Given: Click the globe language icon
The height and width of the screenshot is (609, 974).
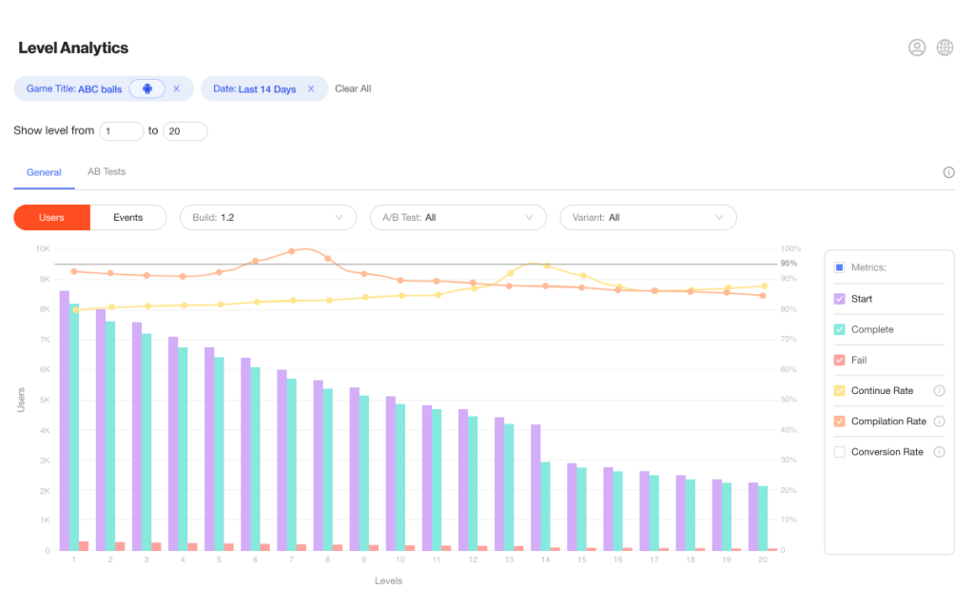Looking at the screenshot, I should (945, 48).
